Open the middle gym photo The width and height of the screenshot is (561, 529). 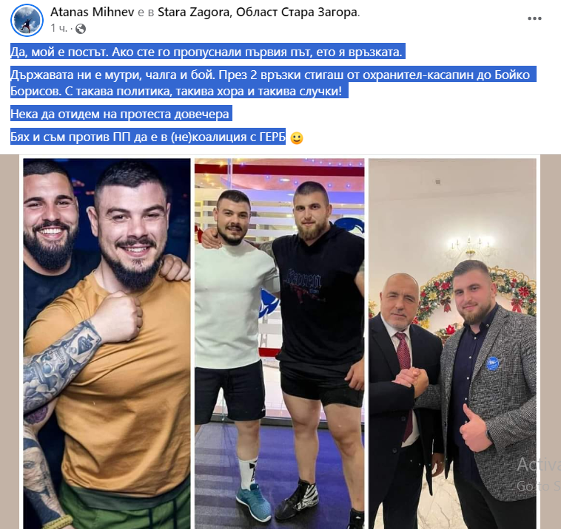click(280, 344)
